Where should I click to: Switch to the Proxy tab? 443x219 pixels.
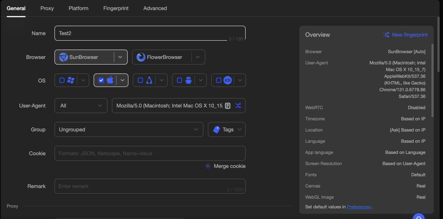click(x=47, y=8)
